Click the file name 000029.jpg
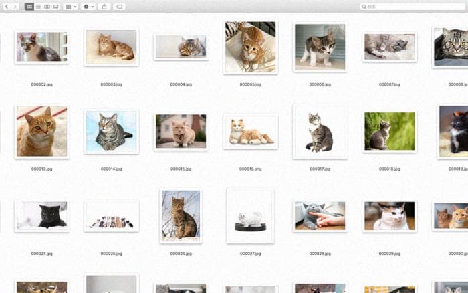Screen dimensions: 468x293 (390, 254)
